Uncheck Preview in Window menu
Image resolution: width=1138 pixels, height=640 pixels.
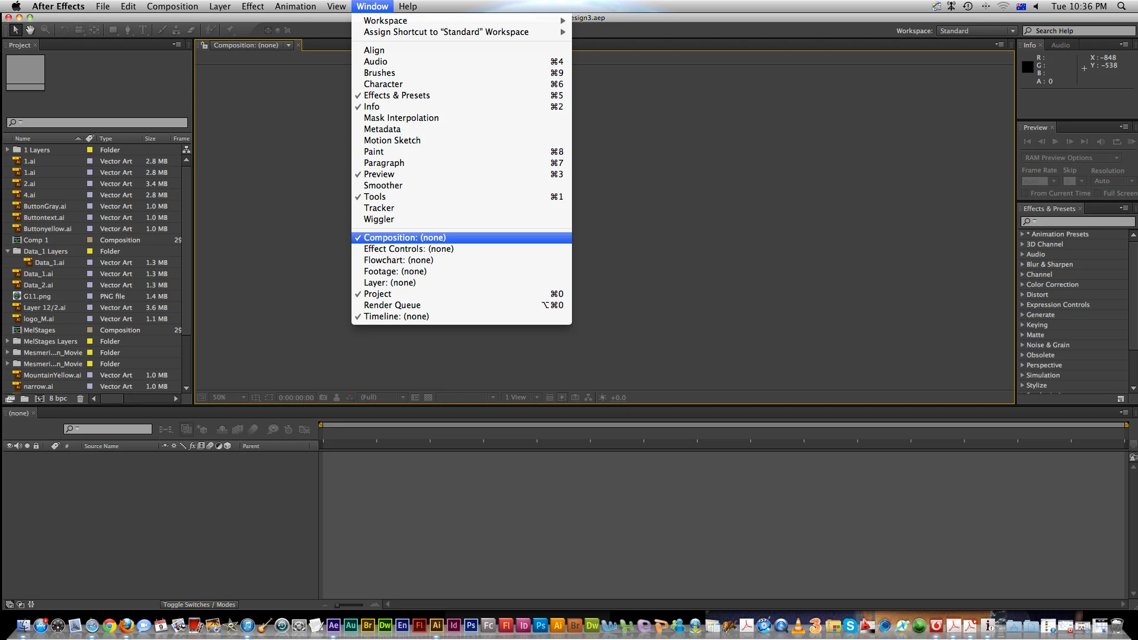point(379,174)
